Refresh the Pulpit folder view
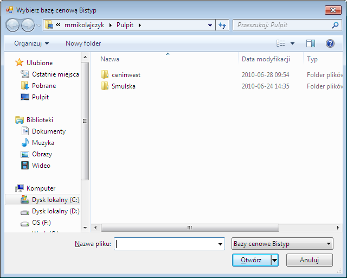347x278 pixels. click(222, 25)
